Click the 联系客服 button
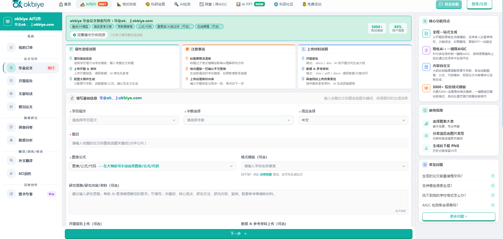The height and width of the screenshot is (239, 503). [x=449, y=4]
